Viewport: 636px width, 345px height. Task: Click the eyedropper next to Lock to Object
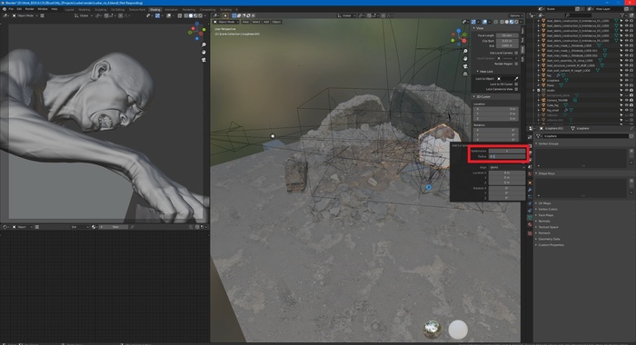(x=516, y=79)
